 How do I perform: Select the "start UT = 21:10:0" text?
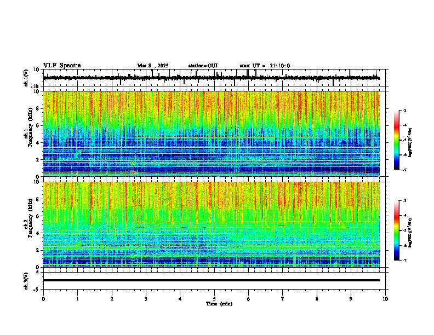pos(265,66)
